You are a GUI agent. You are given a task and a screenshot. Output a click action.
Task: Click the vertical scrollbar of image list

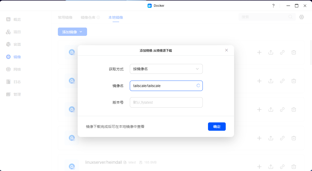[311, 52]
